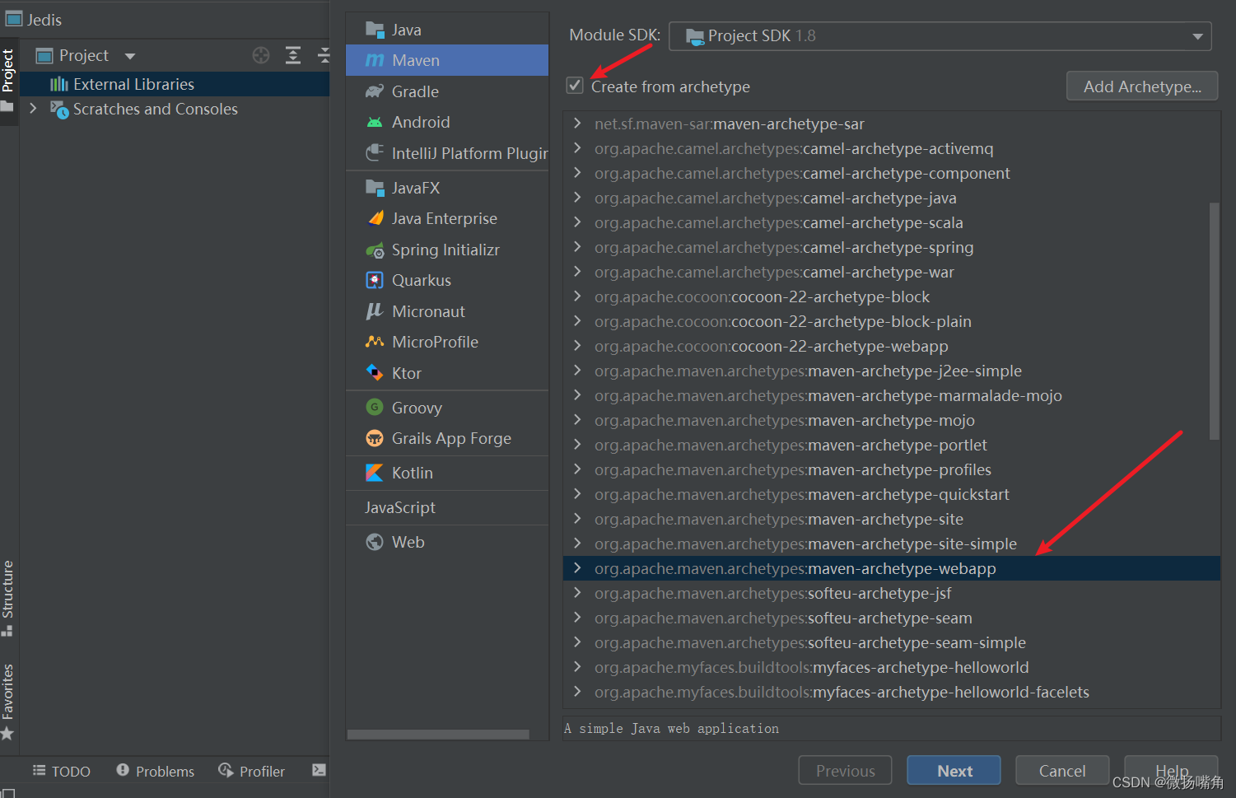The image size is (1236, 798).
Task: Open the Structure tool window tab
Action: [8, 597]
